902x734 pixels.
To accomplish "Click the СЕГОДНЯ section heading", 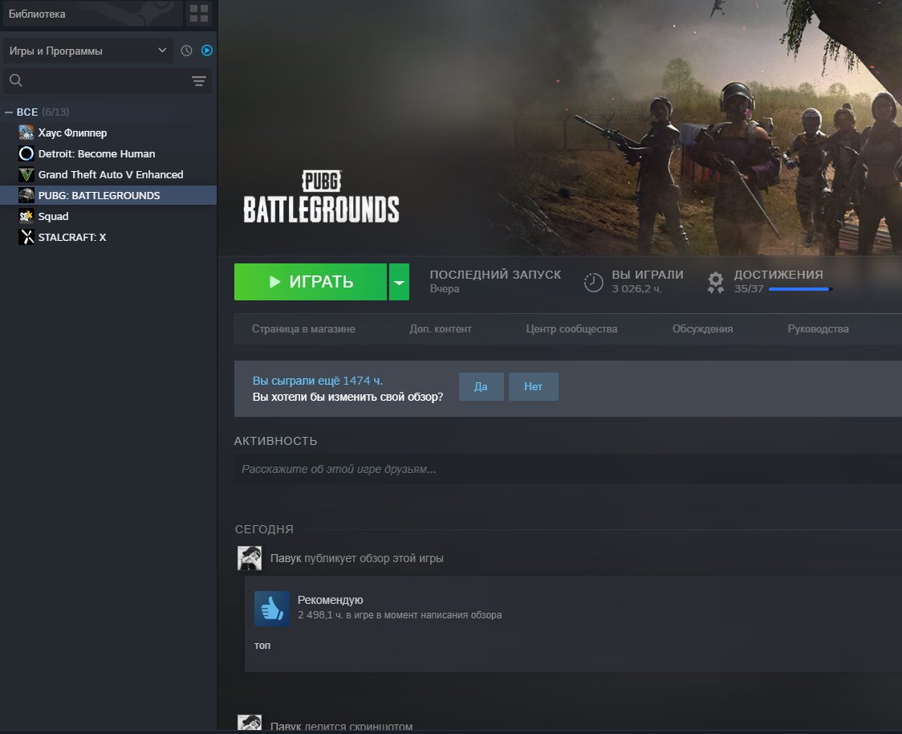I will coord(264,529).
